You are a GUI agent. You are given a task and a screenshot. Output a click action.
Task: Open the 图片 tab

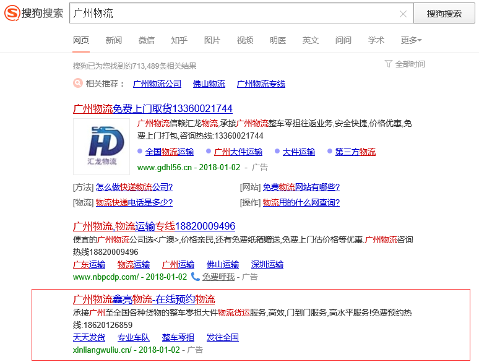(x=212, y=40)
